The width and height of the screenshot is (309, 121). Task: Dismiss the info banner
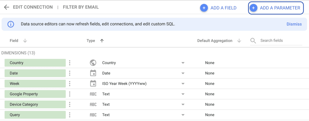(x=294, y=24)
